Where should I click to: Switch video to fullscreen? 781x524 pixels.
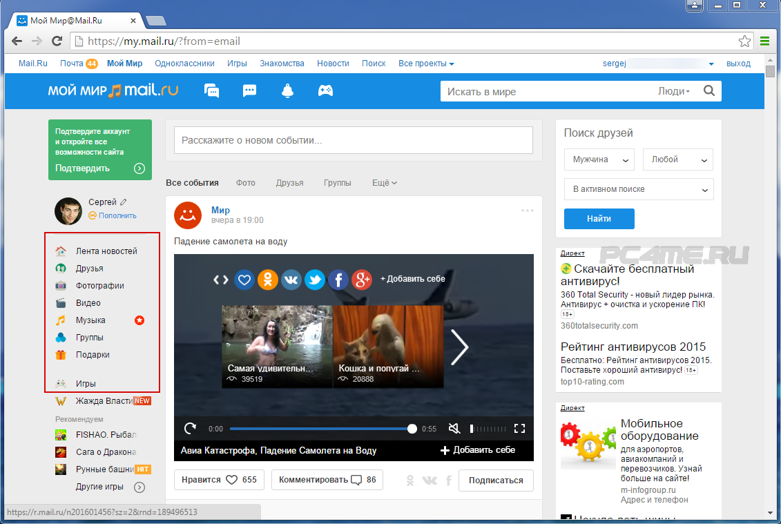coord(519,428)
